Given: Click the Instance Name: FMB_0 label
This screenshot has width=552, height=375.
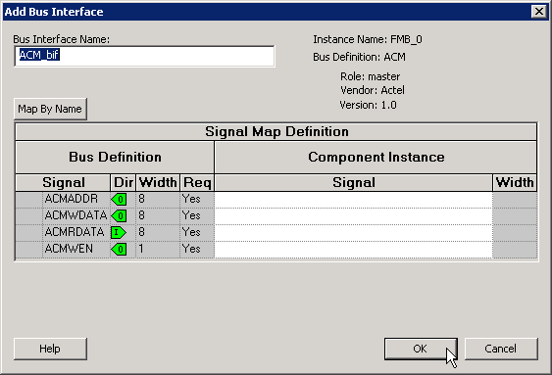Looking at the screenshot, I should pos(368,39).
